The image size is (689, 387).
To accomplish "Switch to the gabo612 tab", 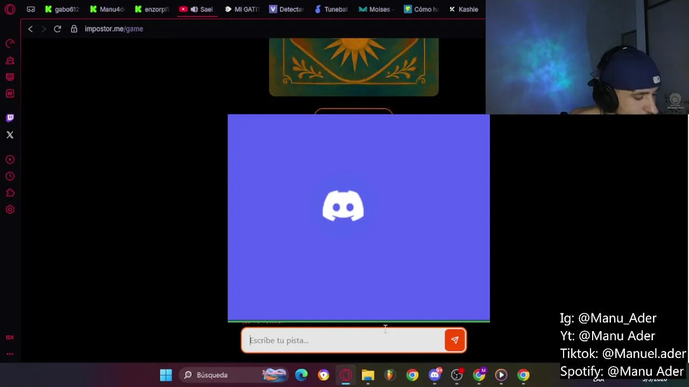I will [x=62, y=9].
